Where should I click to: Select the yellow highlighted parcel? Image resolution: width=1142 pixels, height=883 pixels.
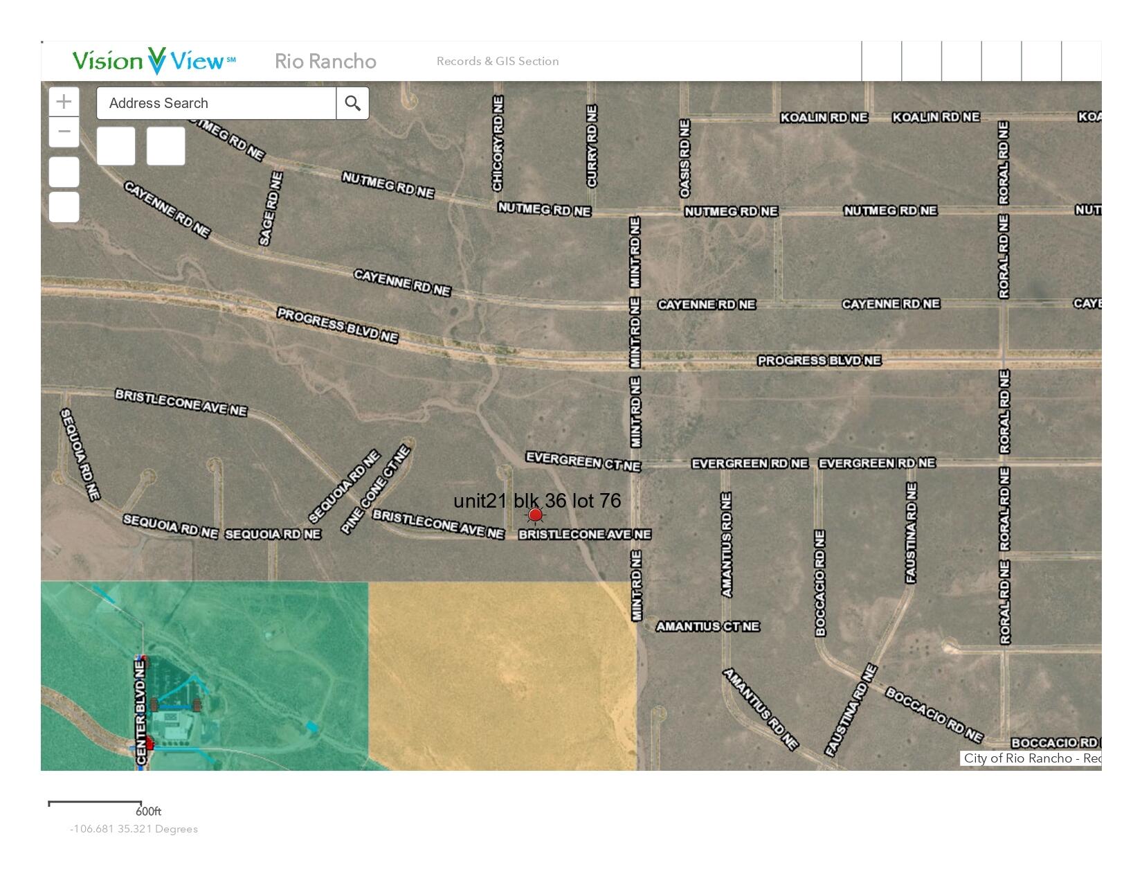502,675
